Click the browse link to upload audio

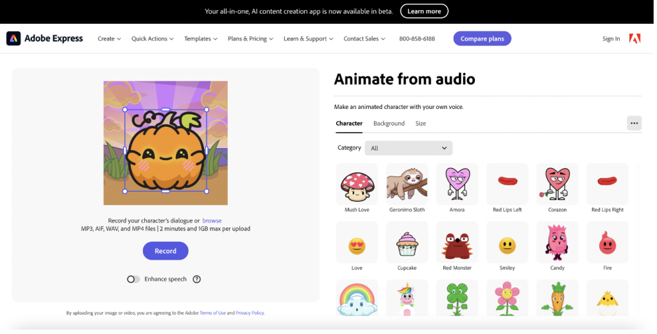[212, 221]
